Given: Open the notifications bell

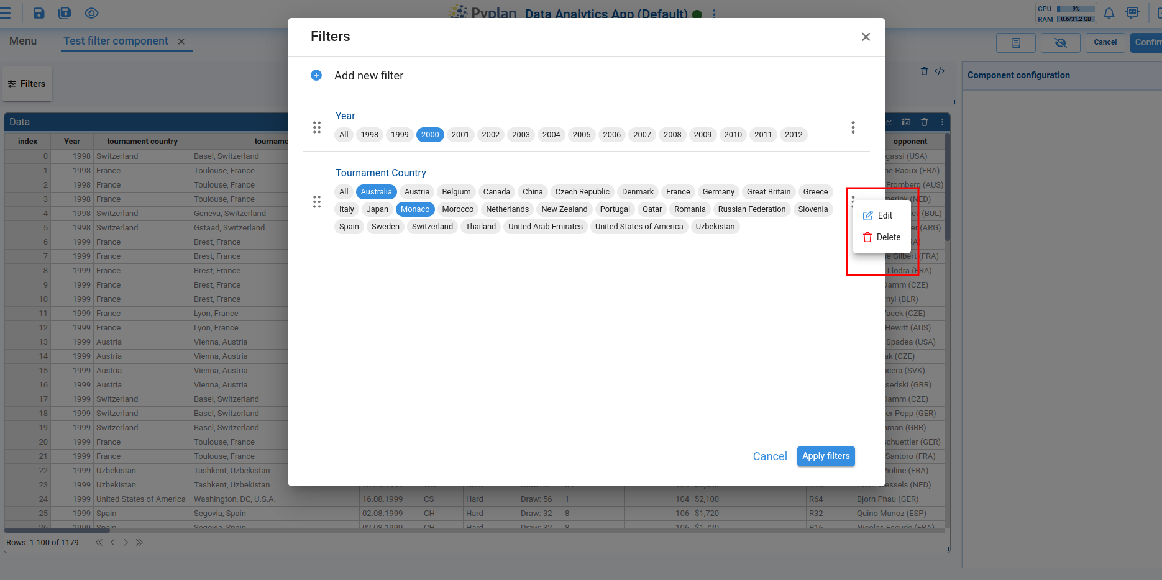Looking at the screenshot, I should [x=1109, y=13].
